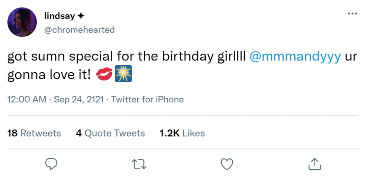The image size is (366, 186).
Task: Open the share tweet icon
Action: tap(315, 164)
